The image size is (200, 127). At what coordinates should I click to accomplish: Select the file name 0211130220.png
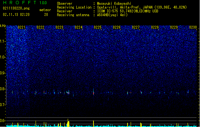[x=16, y=8]
